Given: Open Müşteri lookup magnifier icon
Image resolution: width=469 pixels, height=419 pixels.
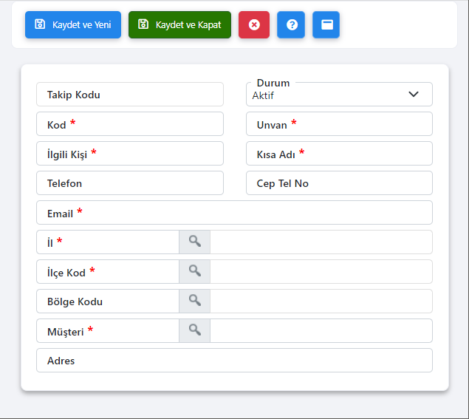Looking at the screenshot, I should click(x=195, y=331).
